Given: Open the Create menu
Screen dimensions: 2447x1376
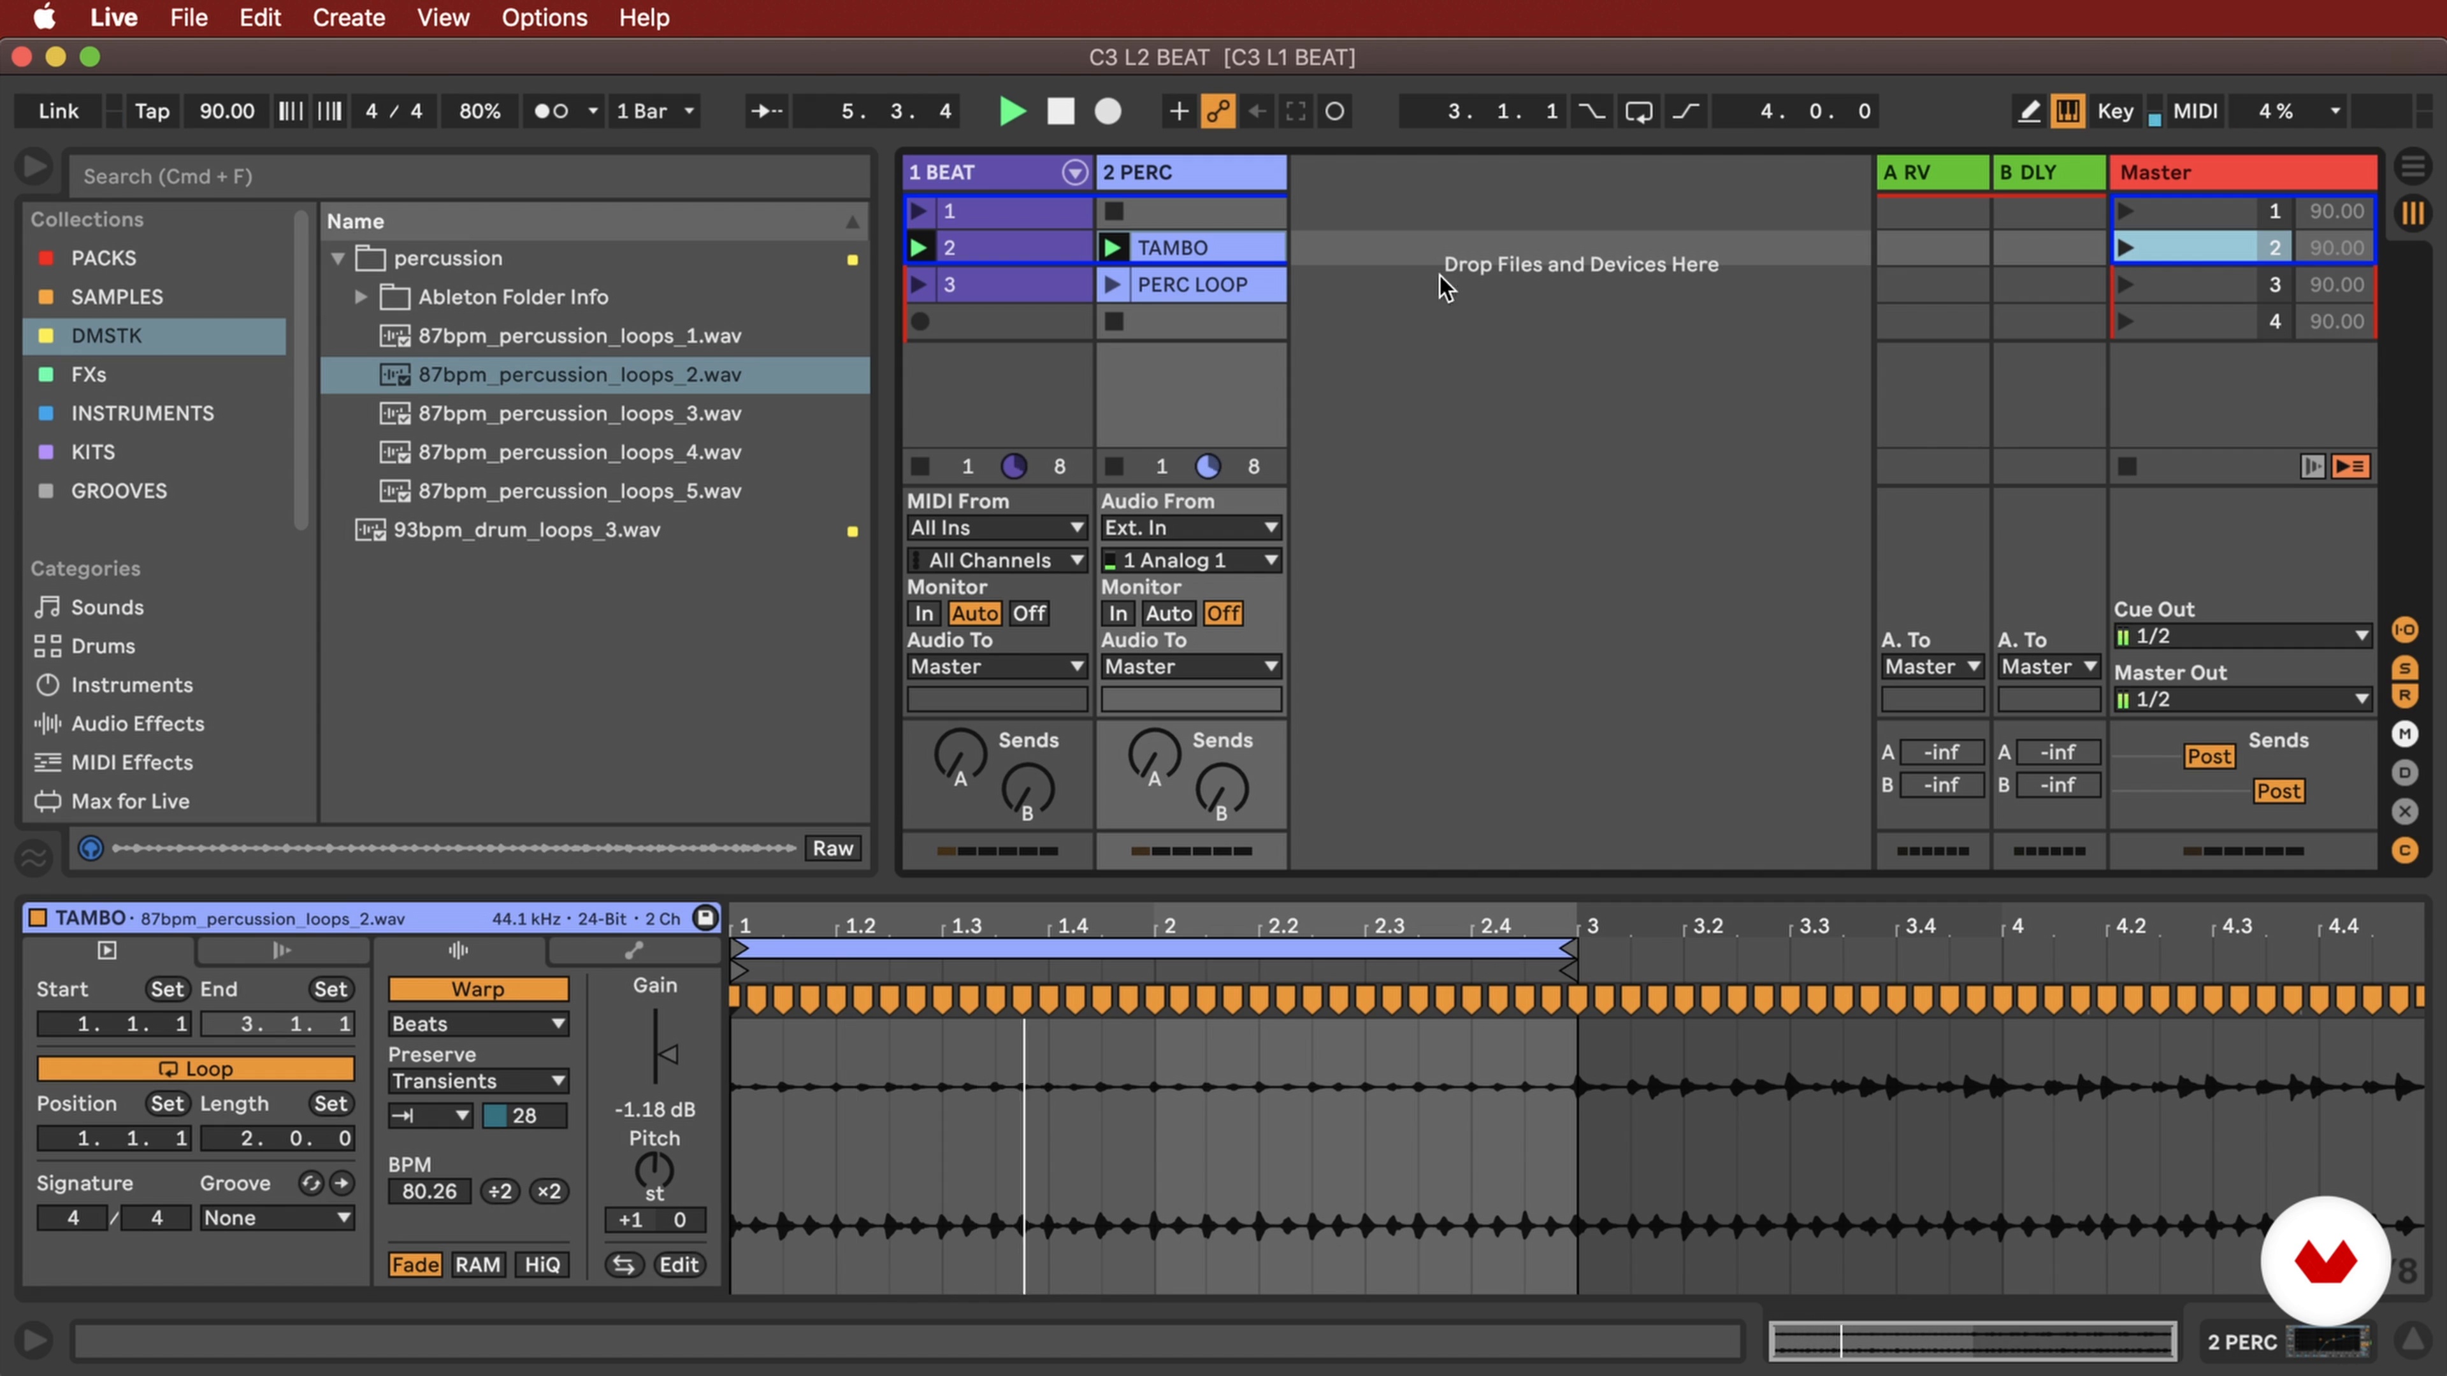Looking at the screenshot, I should [349, 17].
